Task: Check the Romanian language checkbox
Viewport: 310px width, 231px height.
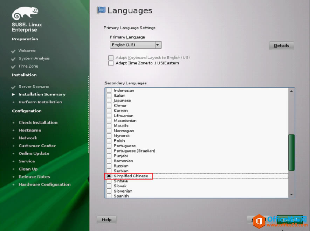Action: coord(109,161)
